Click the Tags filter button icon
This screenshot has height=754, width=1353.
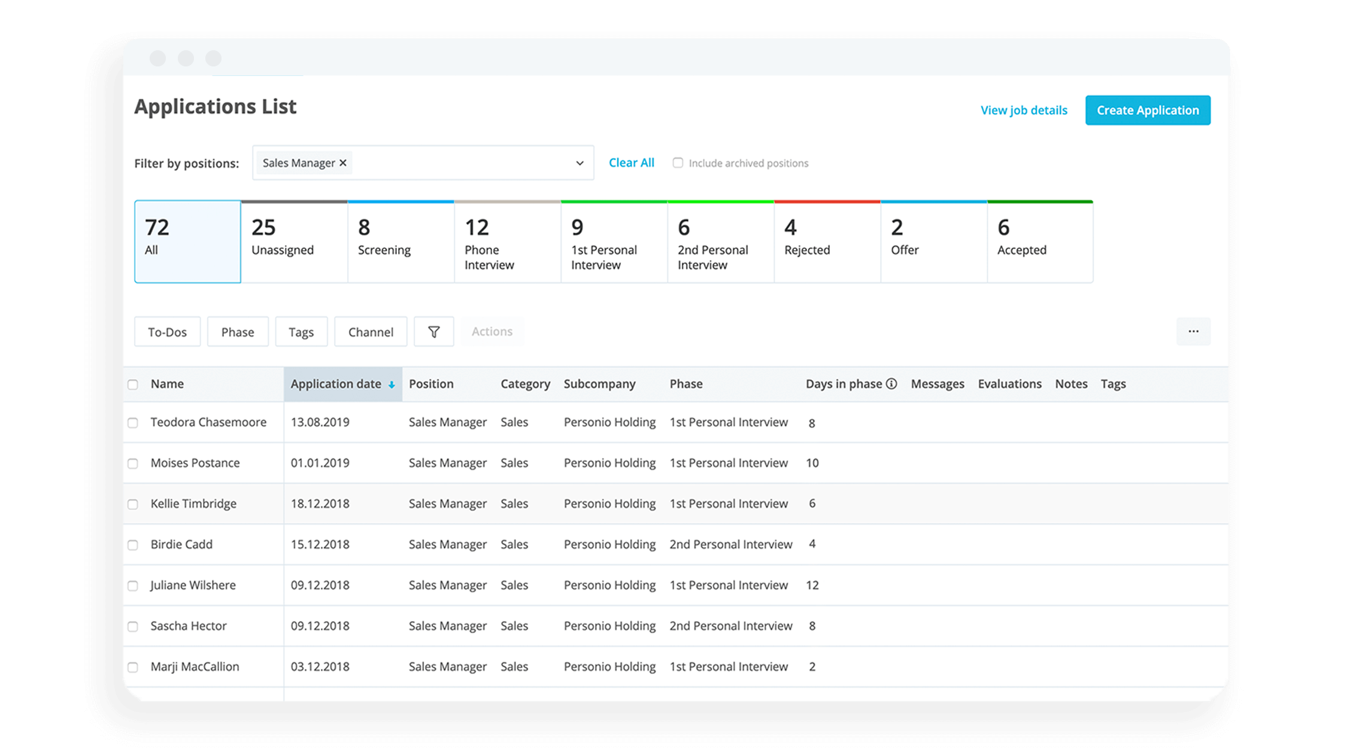tap(301, 330)
